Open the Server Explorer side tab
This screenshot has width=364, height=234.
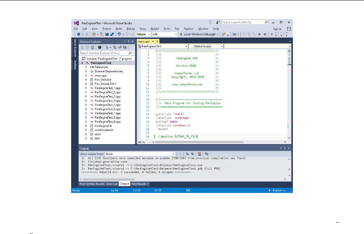tap(75, 48)
